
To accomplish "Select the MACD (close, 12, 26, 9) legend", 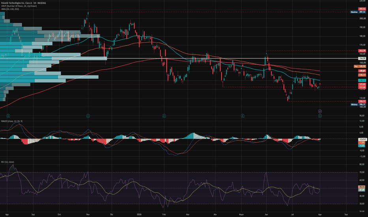I will [x=12, y=121].
